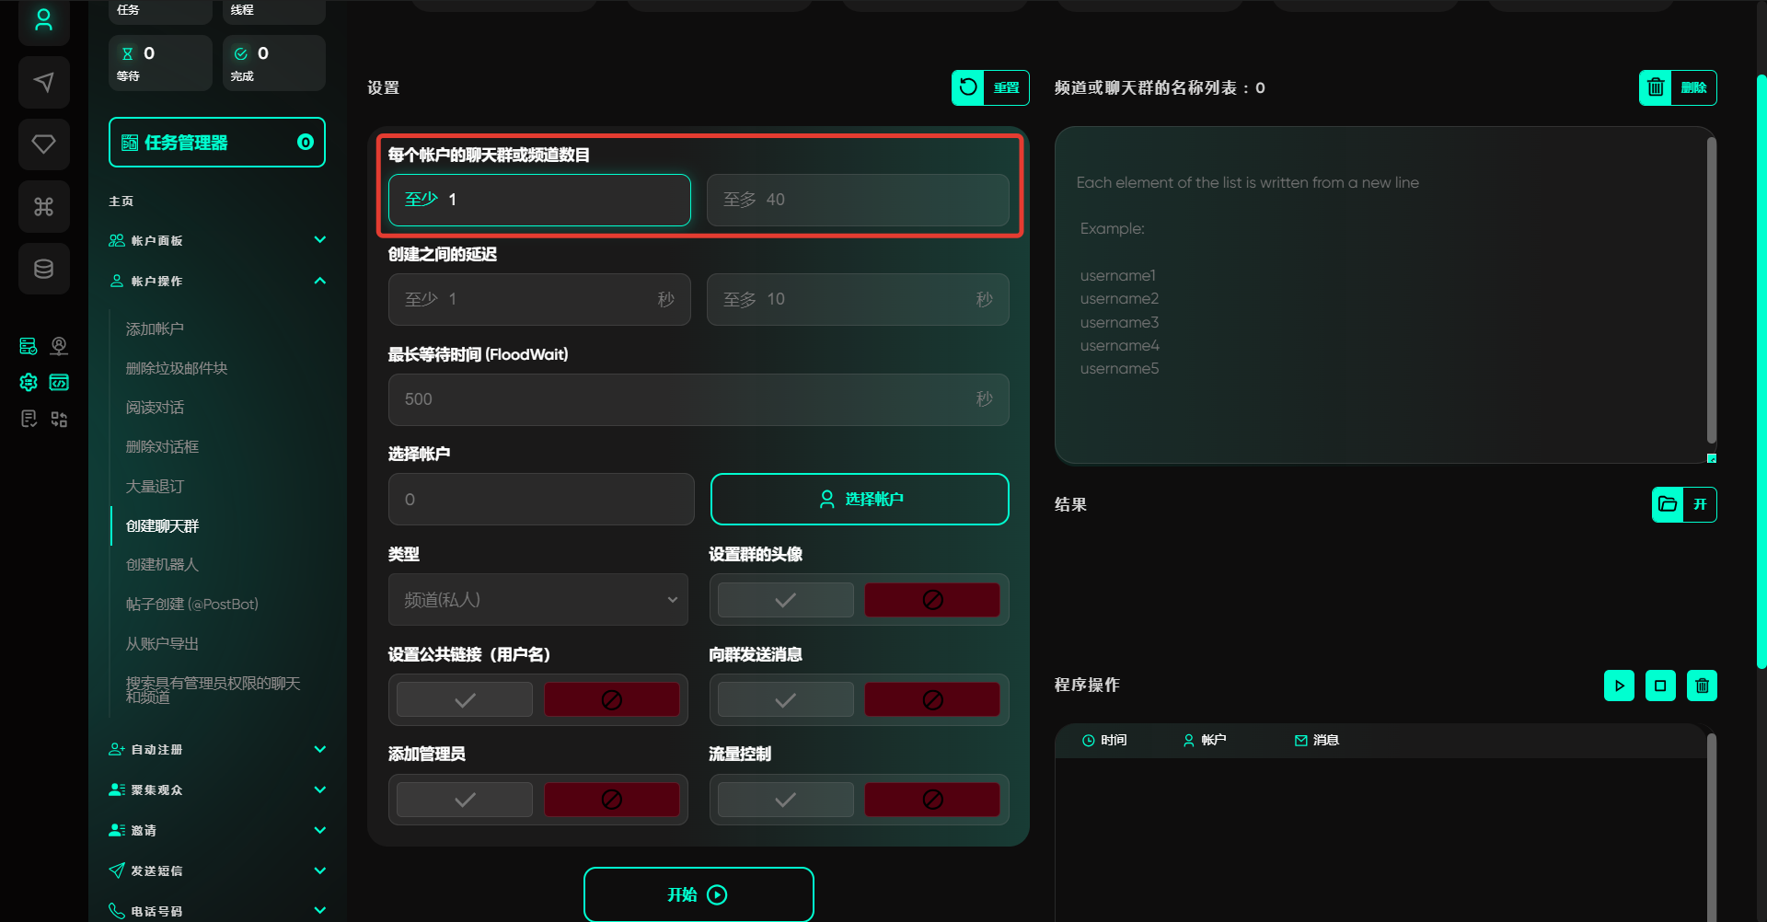Disable 向群发送消息 with red toggle
Image resolution: width=1767 pixels, height=922 pixels.
pyautogui.click(x=931, y=700)
